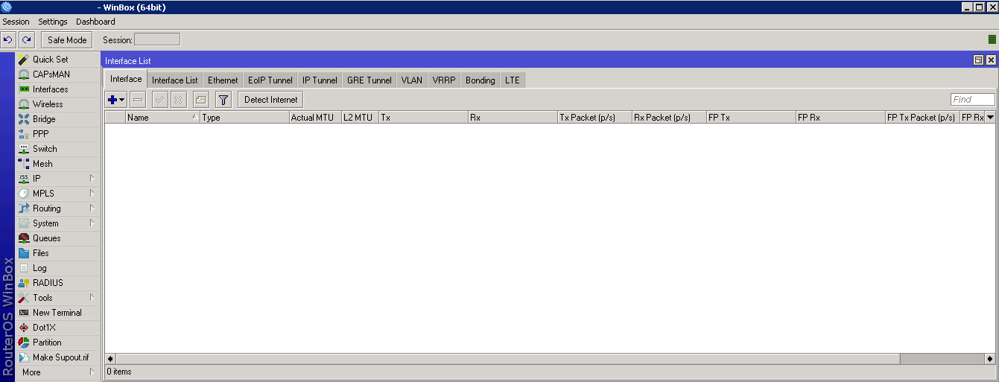Switch to the IP Tunnel tab
Screen dimensions: 999x382
(320, 80)
